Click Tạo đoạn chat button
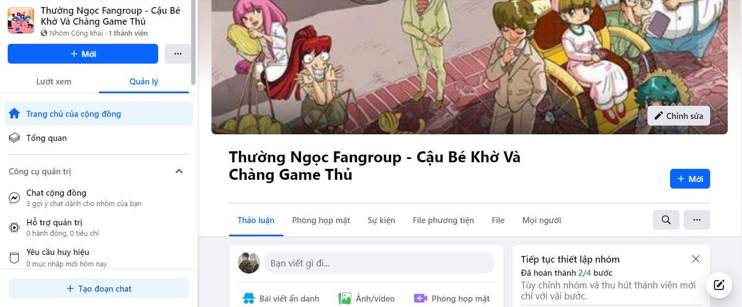Image resolution: width=742 pixels, height=307 pixels. (99, 288)
